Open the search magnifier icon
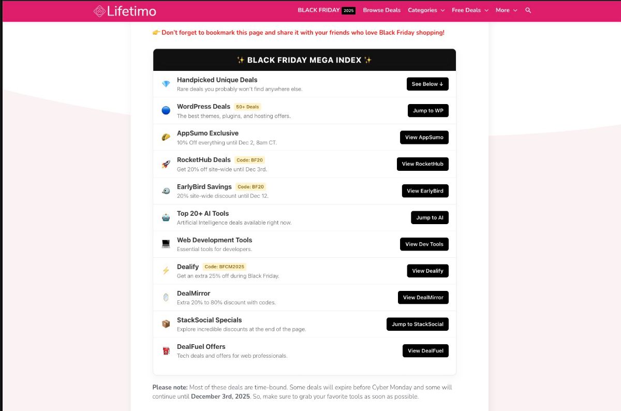Image resolution: width=621 pixels, height=411 pixels. [x=528, y=10]
